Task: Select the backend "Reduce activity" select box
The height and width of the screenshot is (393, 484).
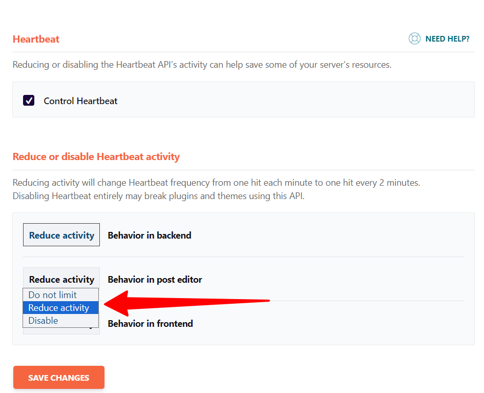Action: coord(61,234)
